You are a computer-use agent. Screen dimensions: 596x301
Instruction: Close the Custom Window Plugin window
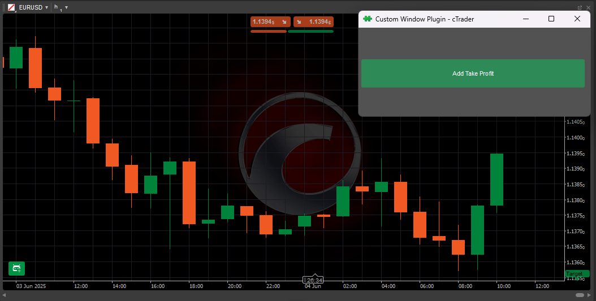tap(577, 19)
